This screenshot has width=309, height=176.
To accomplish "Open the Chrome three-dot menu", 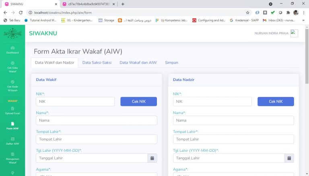I will click(304, 12).
